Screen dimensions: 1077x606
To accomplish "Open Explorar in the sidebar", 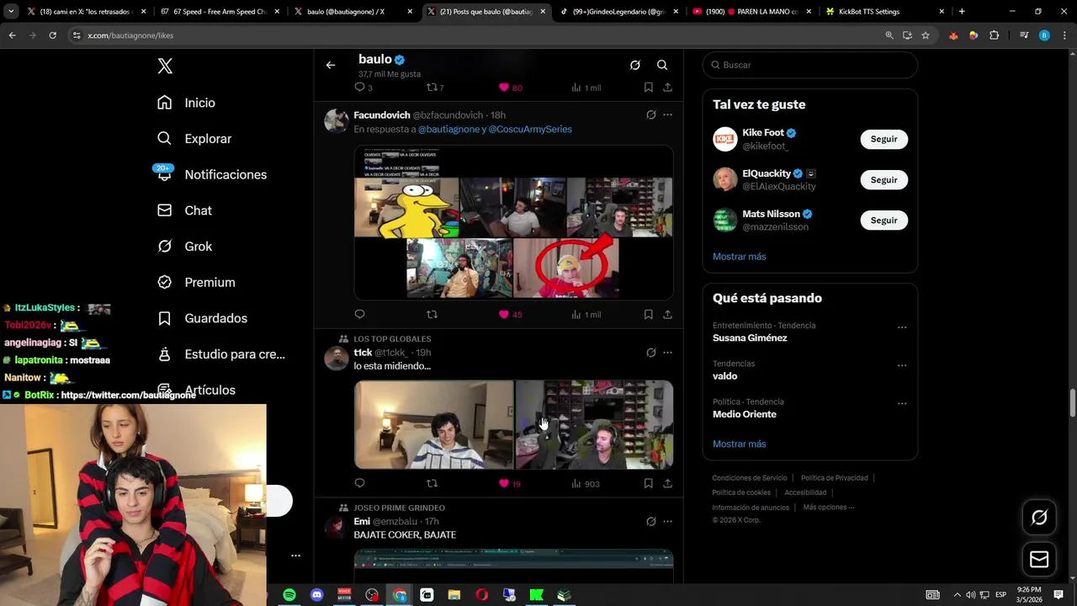I will (x=194, y=139).
